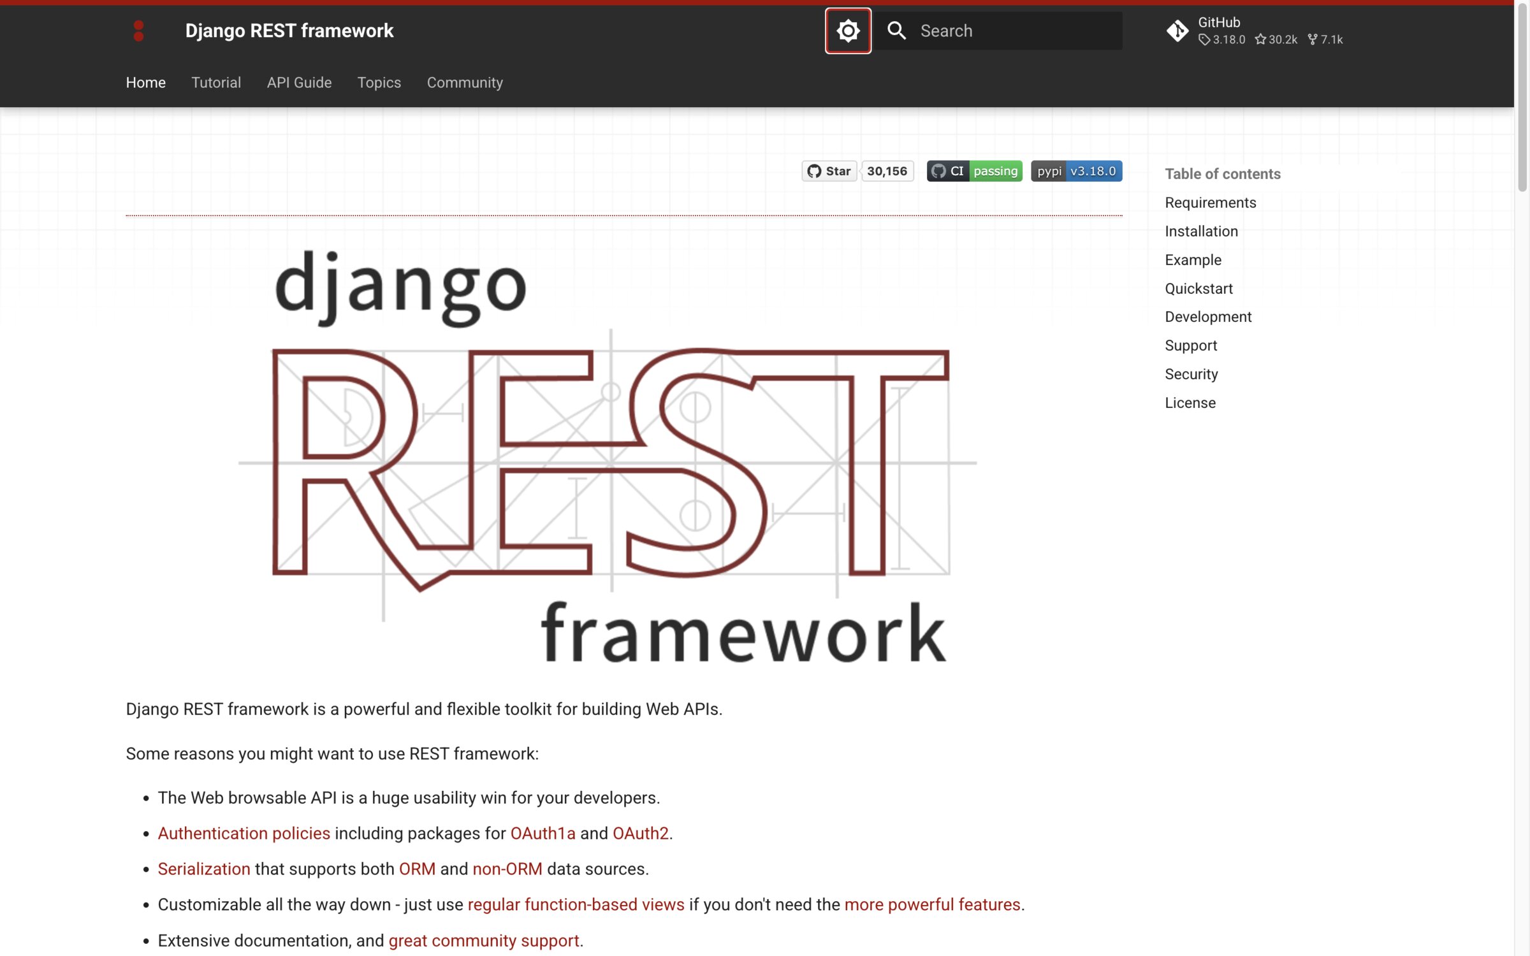Open the API Guide tab
Screen dimensions: 1530x956
pos(299,82)
